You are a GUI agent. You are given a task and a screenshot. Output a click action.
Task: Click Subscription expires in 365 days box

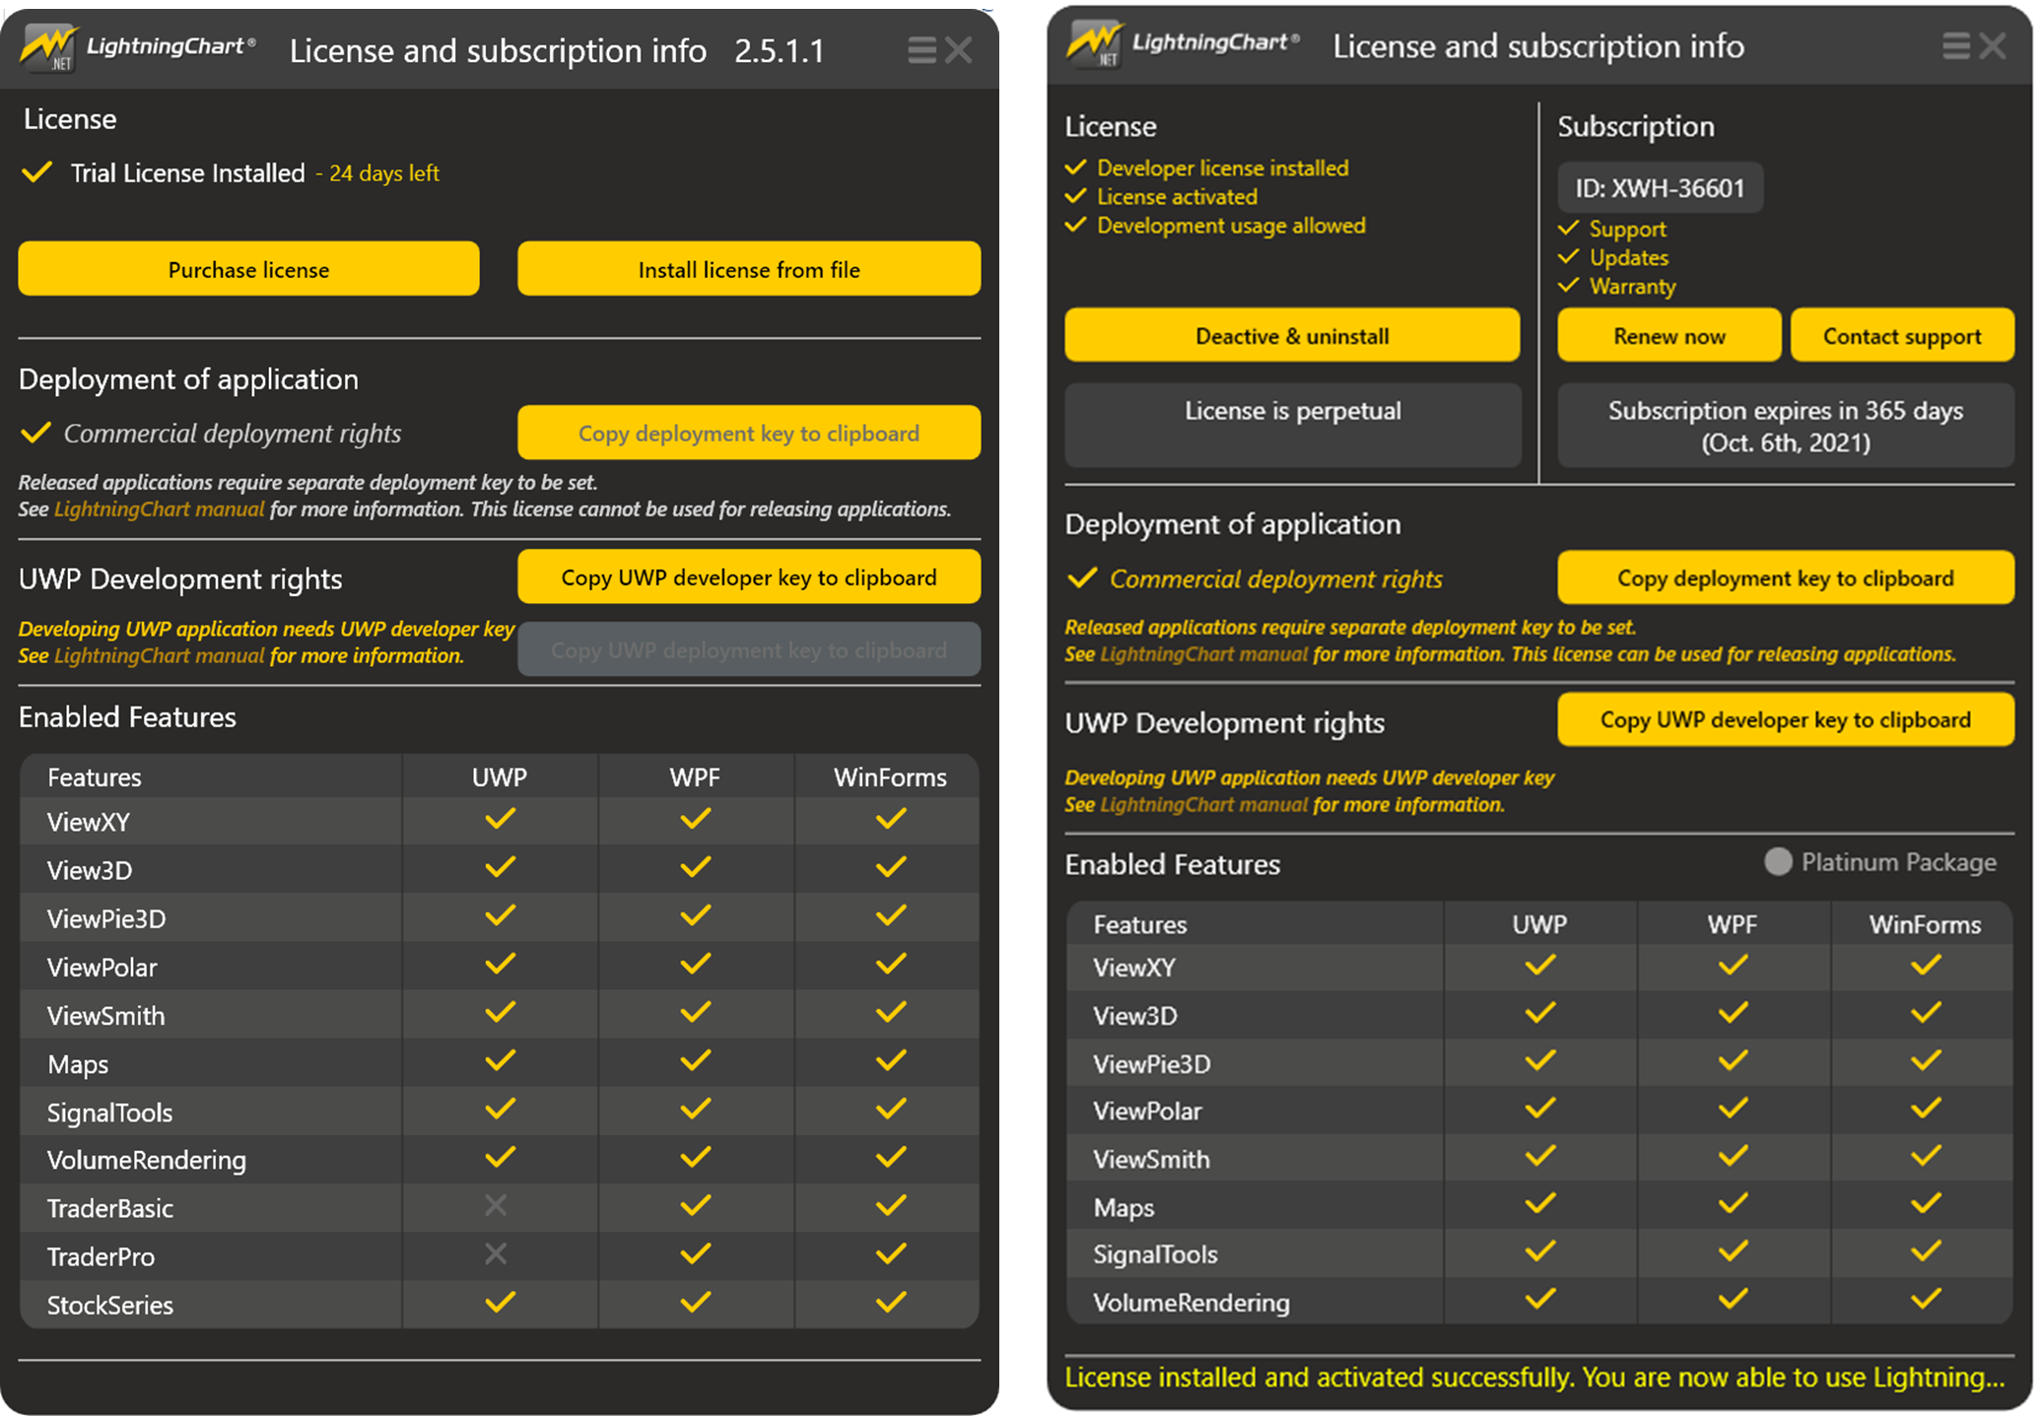click(1786, 425)
